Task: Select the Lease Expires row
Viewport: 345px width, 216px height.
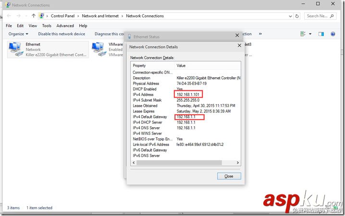Action: point(186,111)
